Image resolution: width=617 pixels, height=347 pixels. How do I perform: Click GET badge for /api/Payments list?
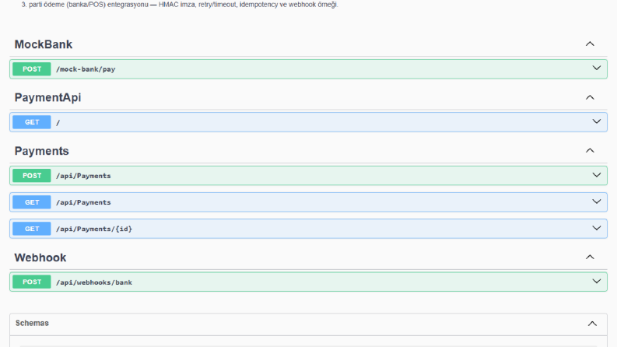pos(31,202)
